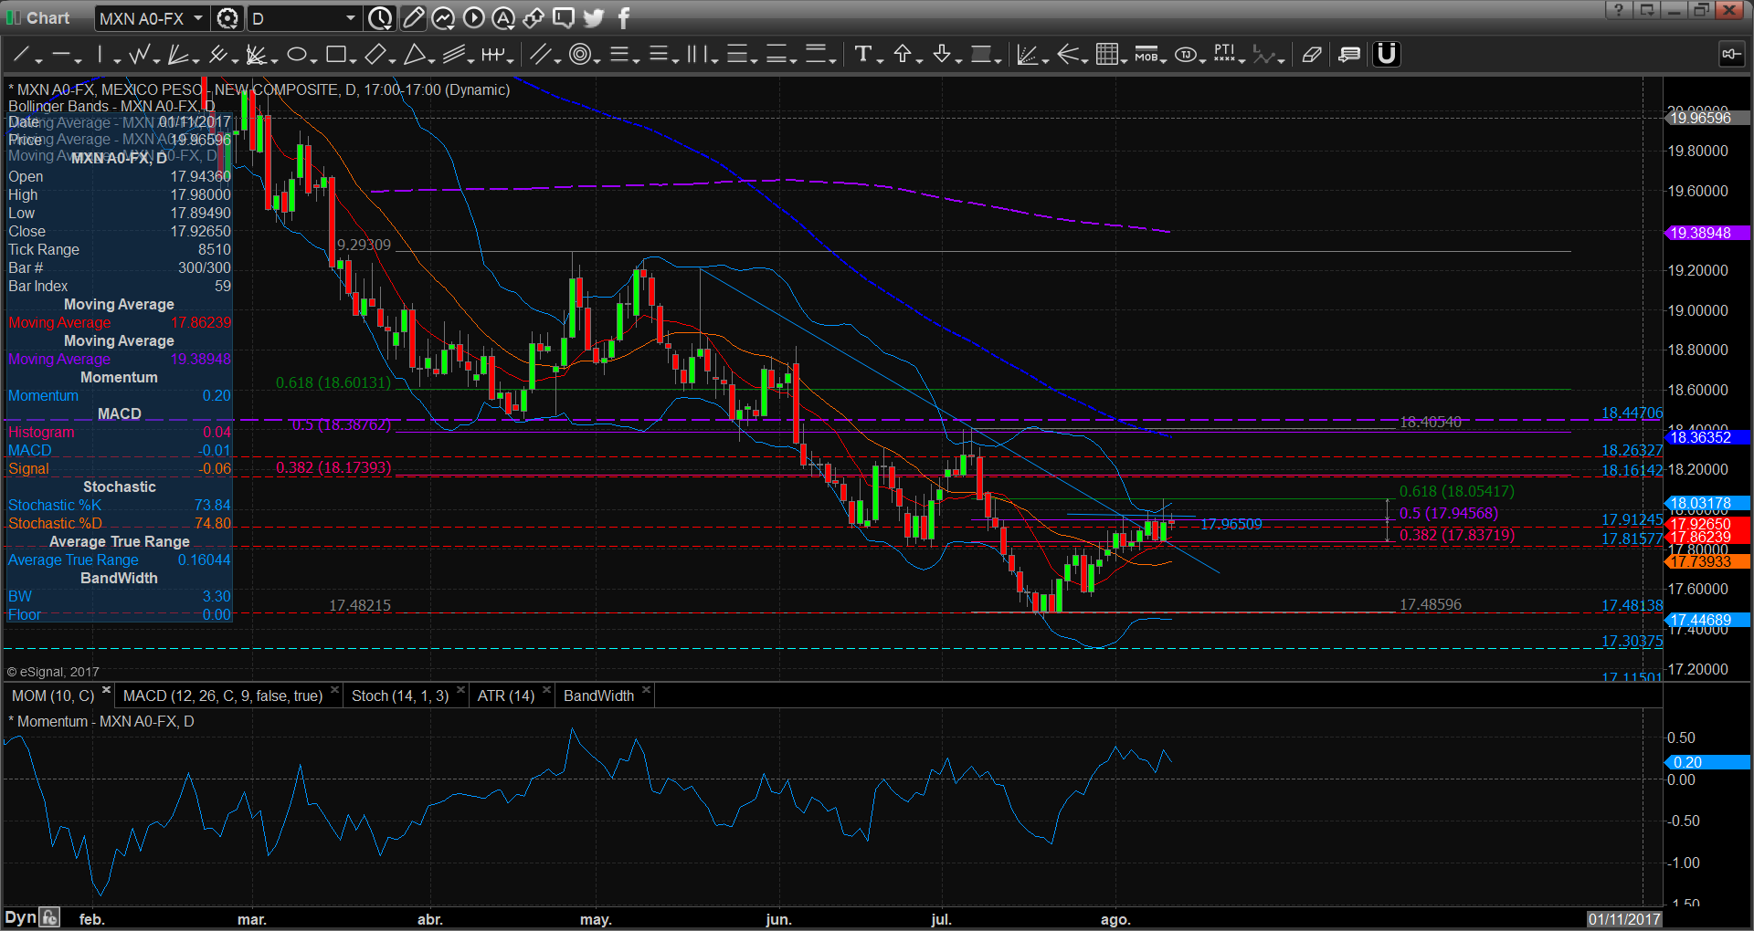Share chart on Twitter
Image resolution: width=1754 pixels, height=931 pixels.
[594, 18]
